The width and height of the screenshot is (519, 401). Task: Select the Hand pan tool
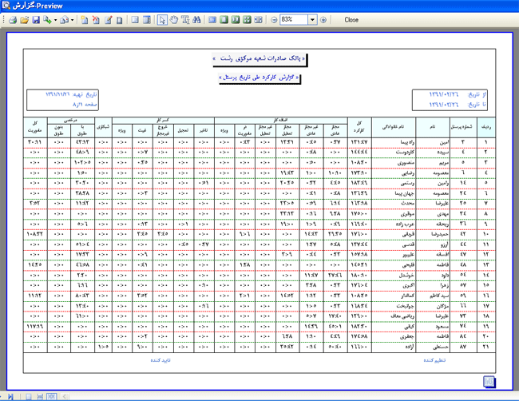(174, 20)
